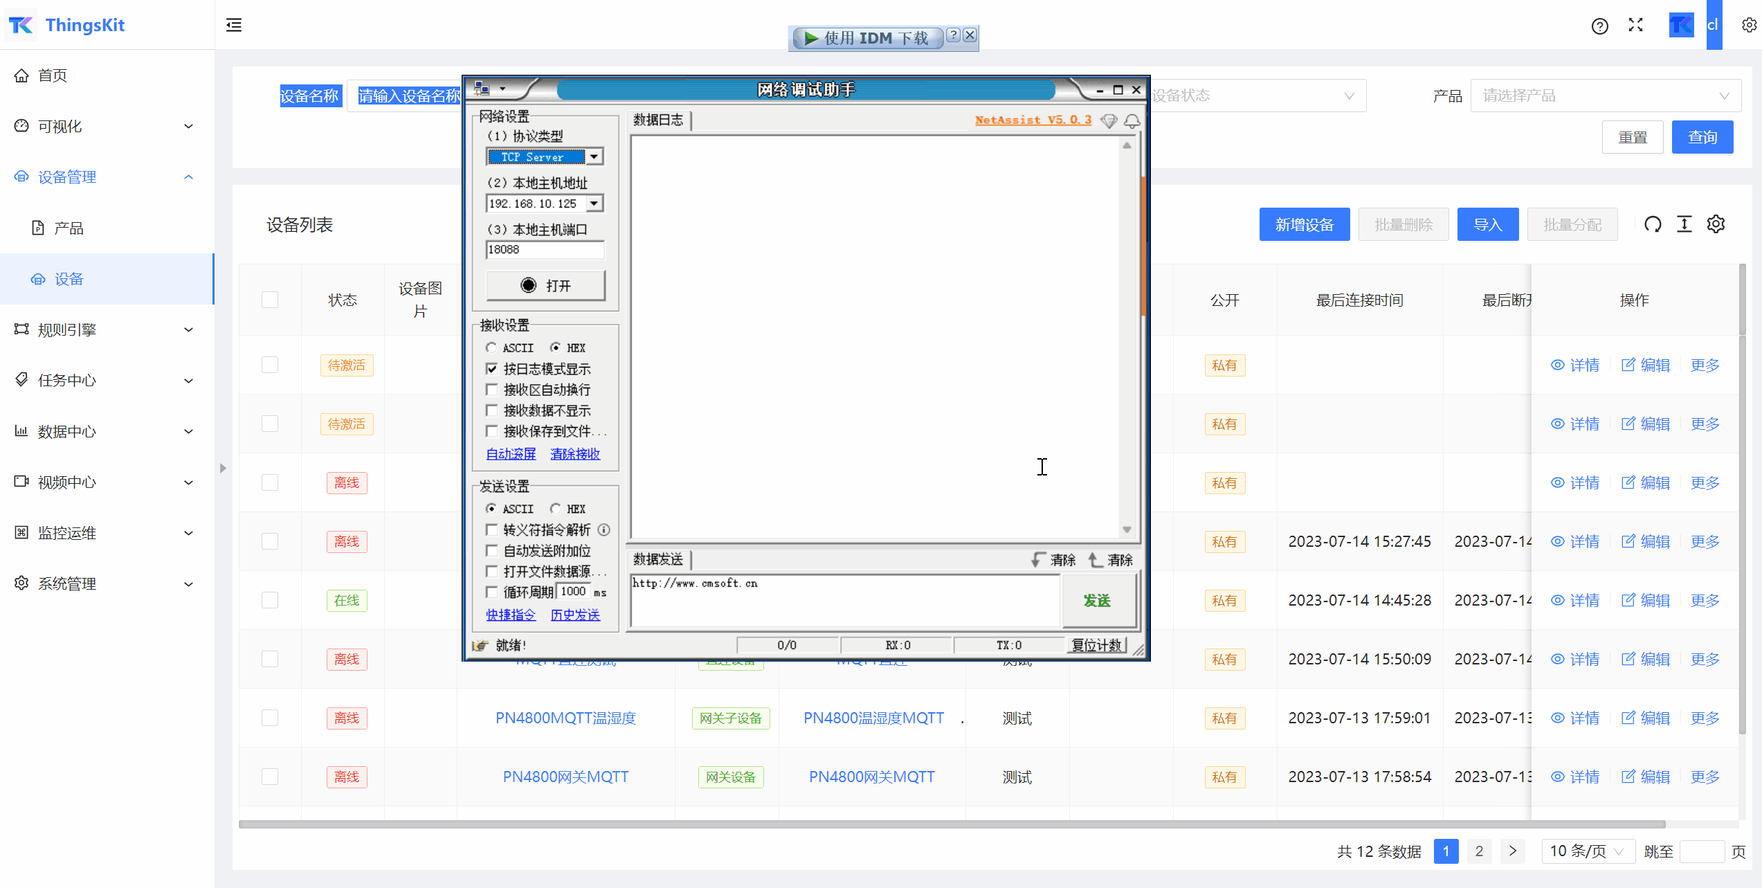Open NetAssist title bar system menu icon
Screen dimensions: 1762x888
click(482, 89)
